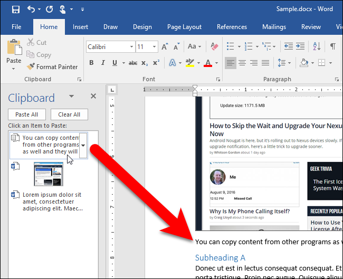
Task: Click Bullets list icon
Action: (231, 46)
